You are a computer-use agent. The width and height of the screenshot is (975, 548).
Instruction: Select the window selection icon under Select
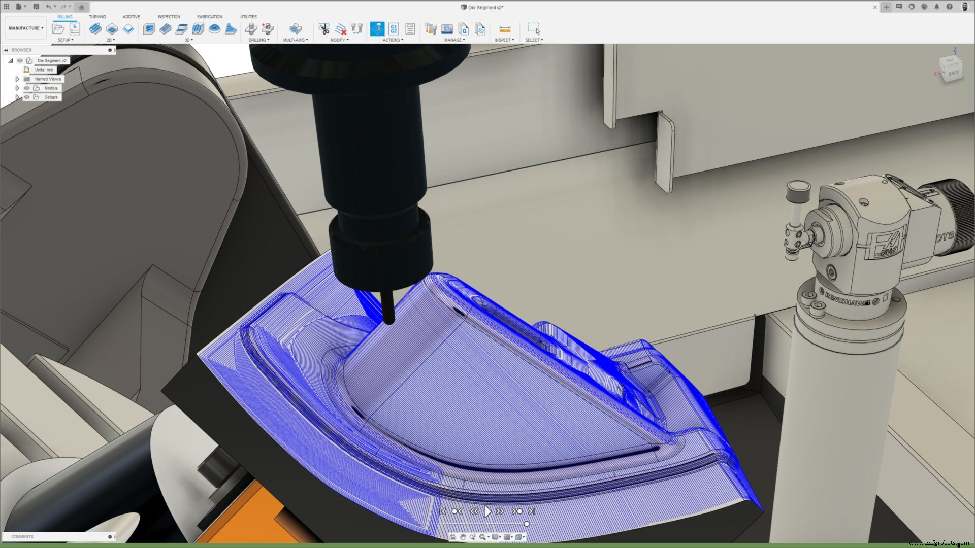[x=534, y=28]
